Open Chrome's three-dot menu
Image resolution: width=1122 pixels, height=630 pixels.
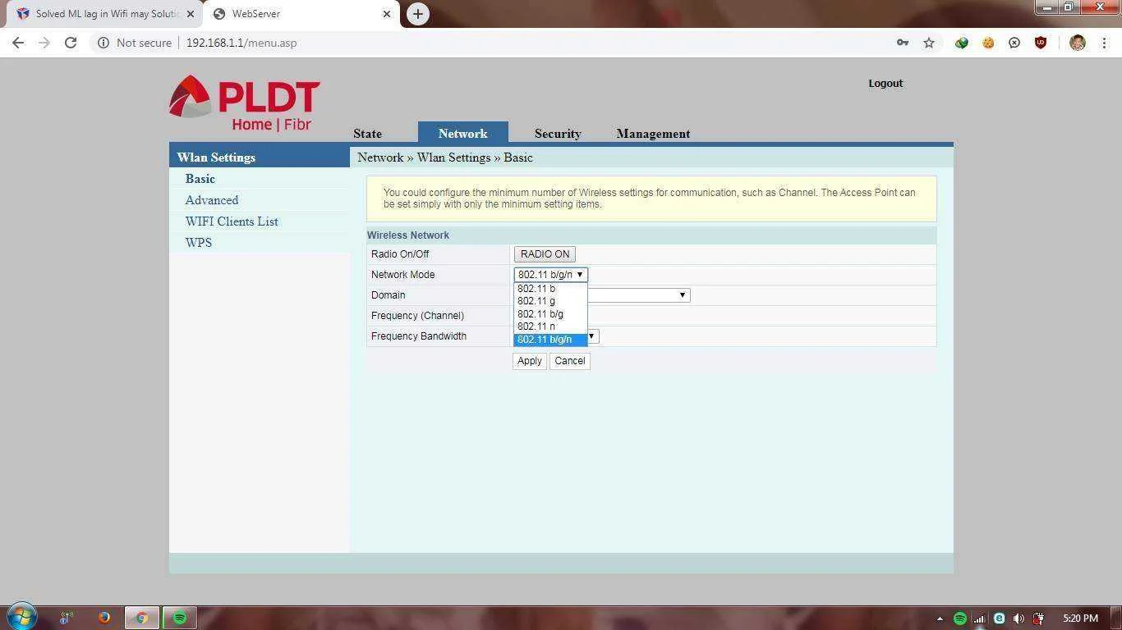coord(1104,43)
